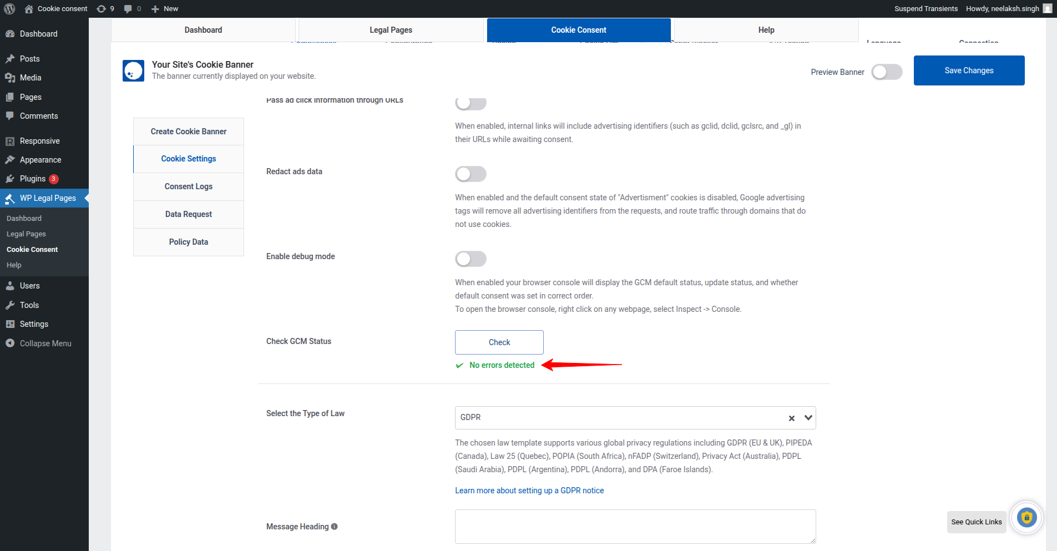Open Plugins via the plug icon
This screenshot has height=551, width=1057.
click(12, 178)
